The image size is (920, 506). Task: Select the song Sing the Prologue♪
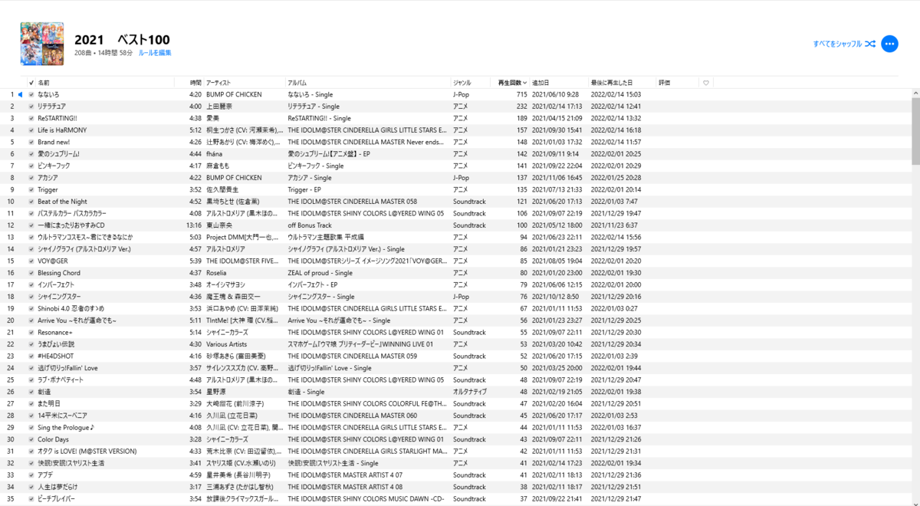coord(67,427)
